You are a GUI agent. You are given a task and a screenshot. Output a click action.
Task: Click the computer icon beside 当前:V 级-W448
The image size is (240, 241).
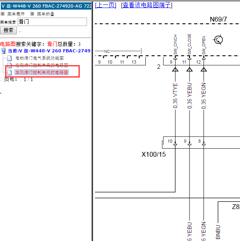click(3, 51)
